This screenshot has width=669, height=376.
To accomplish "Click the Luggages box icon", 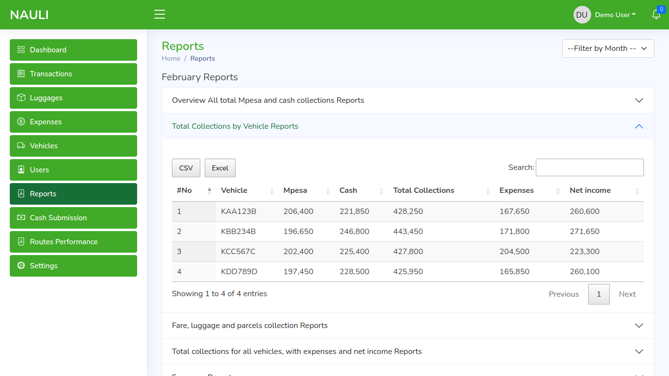I will [21, 98].
